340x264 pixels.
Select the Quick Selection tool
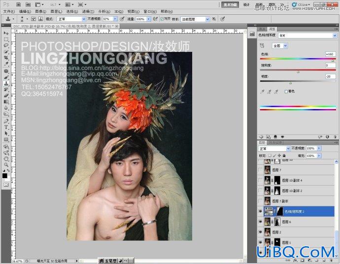tap(6, 52)
